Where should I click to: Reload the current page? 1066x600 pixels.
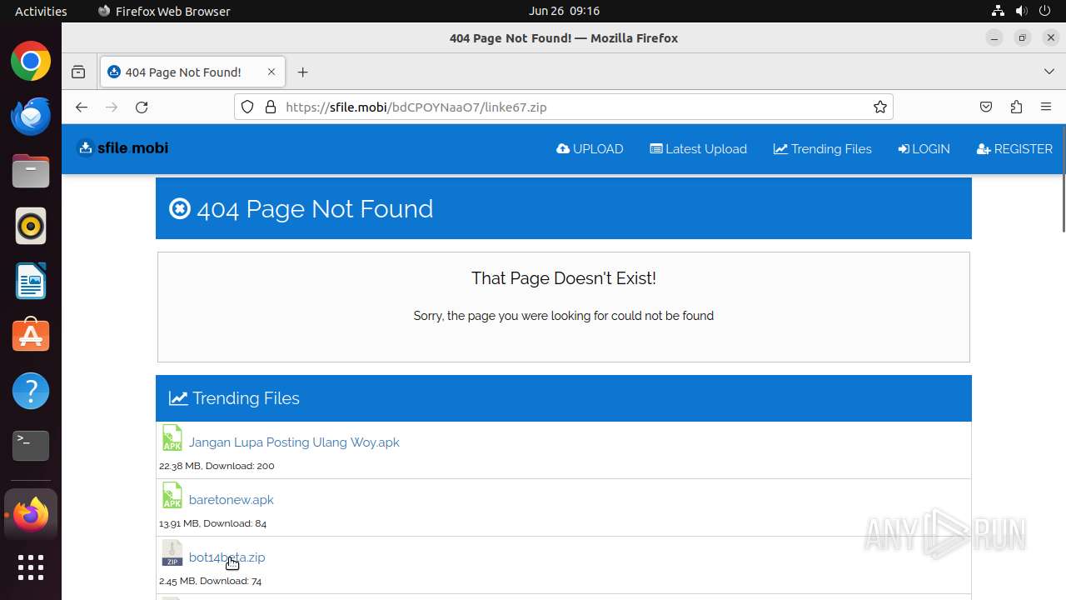pos(142,107)
